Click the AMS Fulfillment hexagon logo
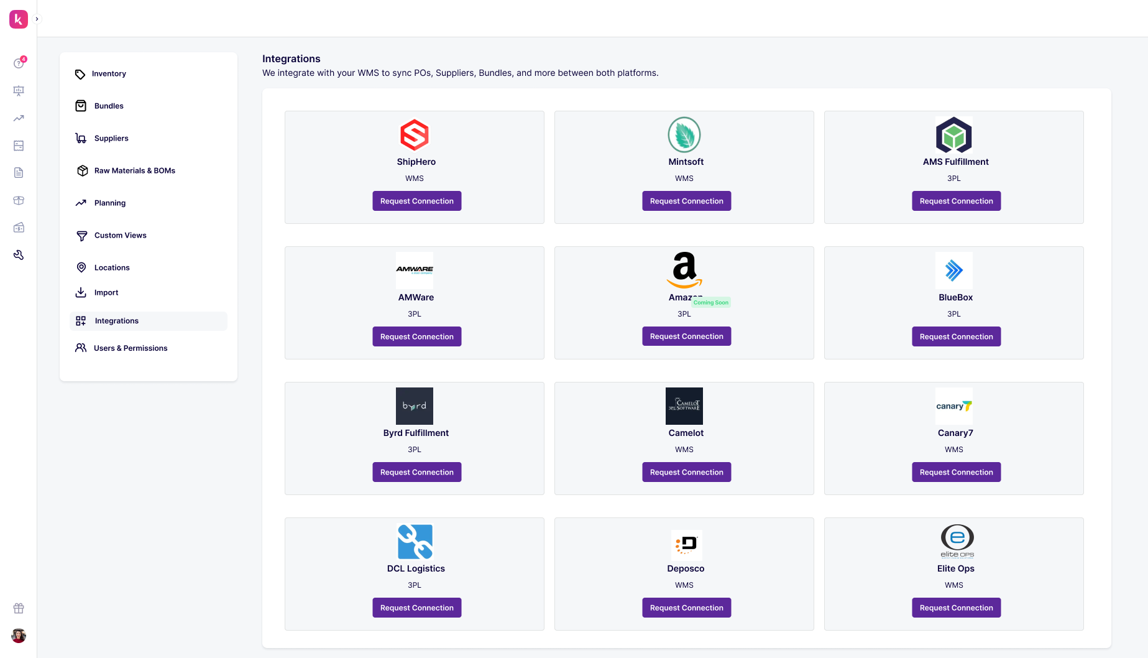The image size is (1148, 658). point(954,135)
